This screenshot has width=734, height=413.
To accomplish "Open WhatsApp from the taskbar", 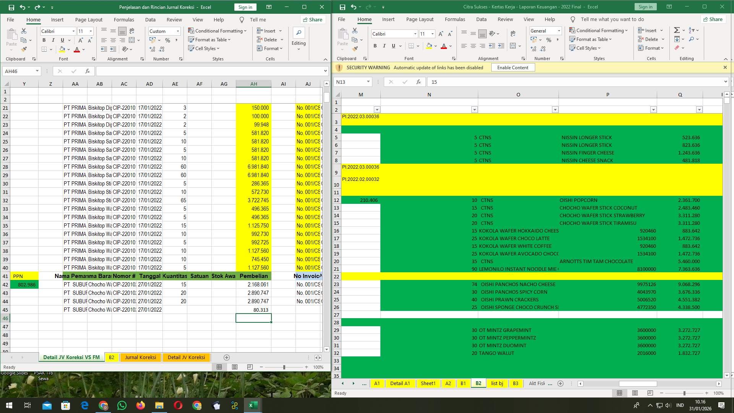I will click(122, 405).
